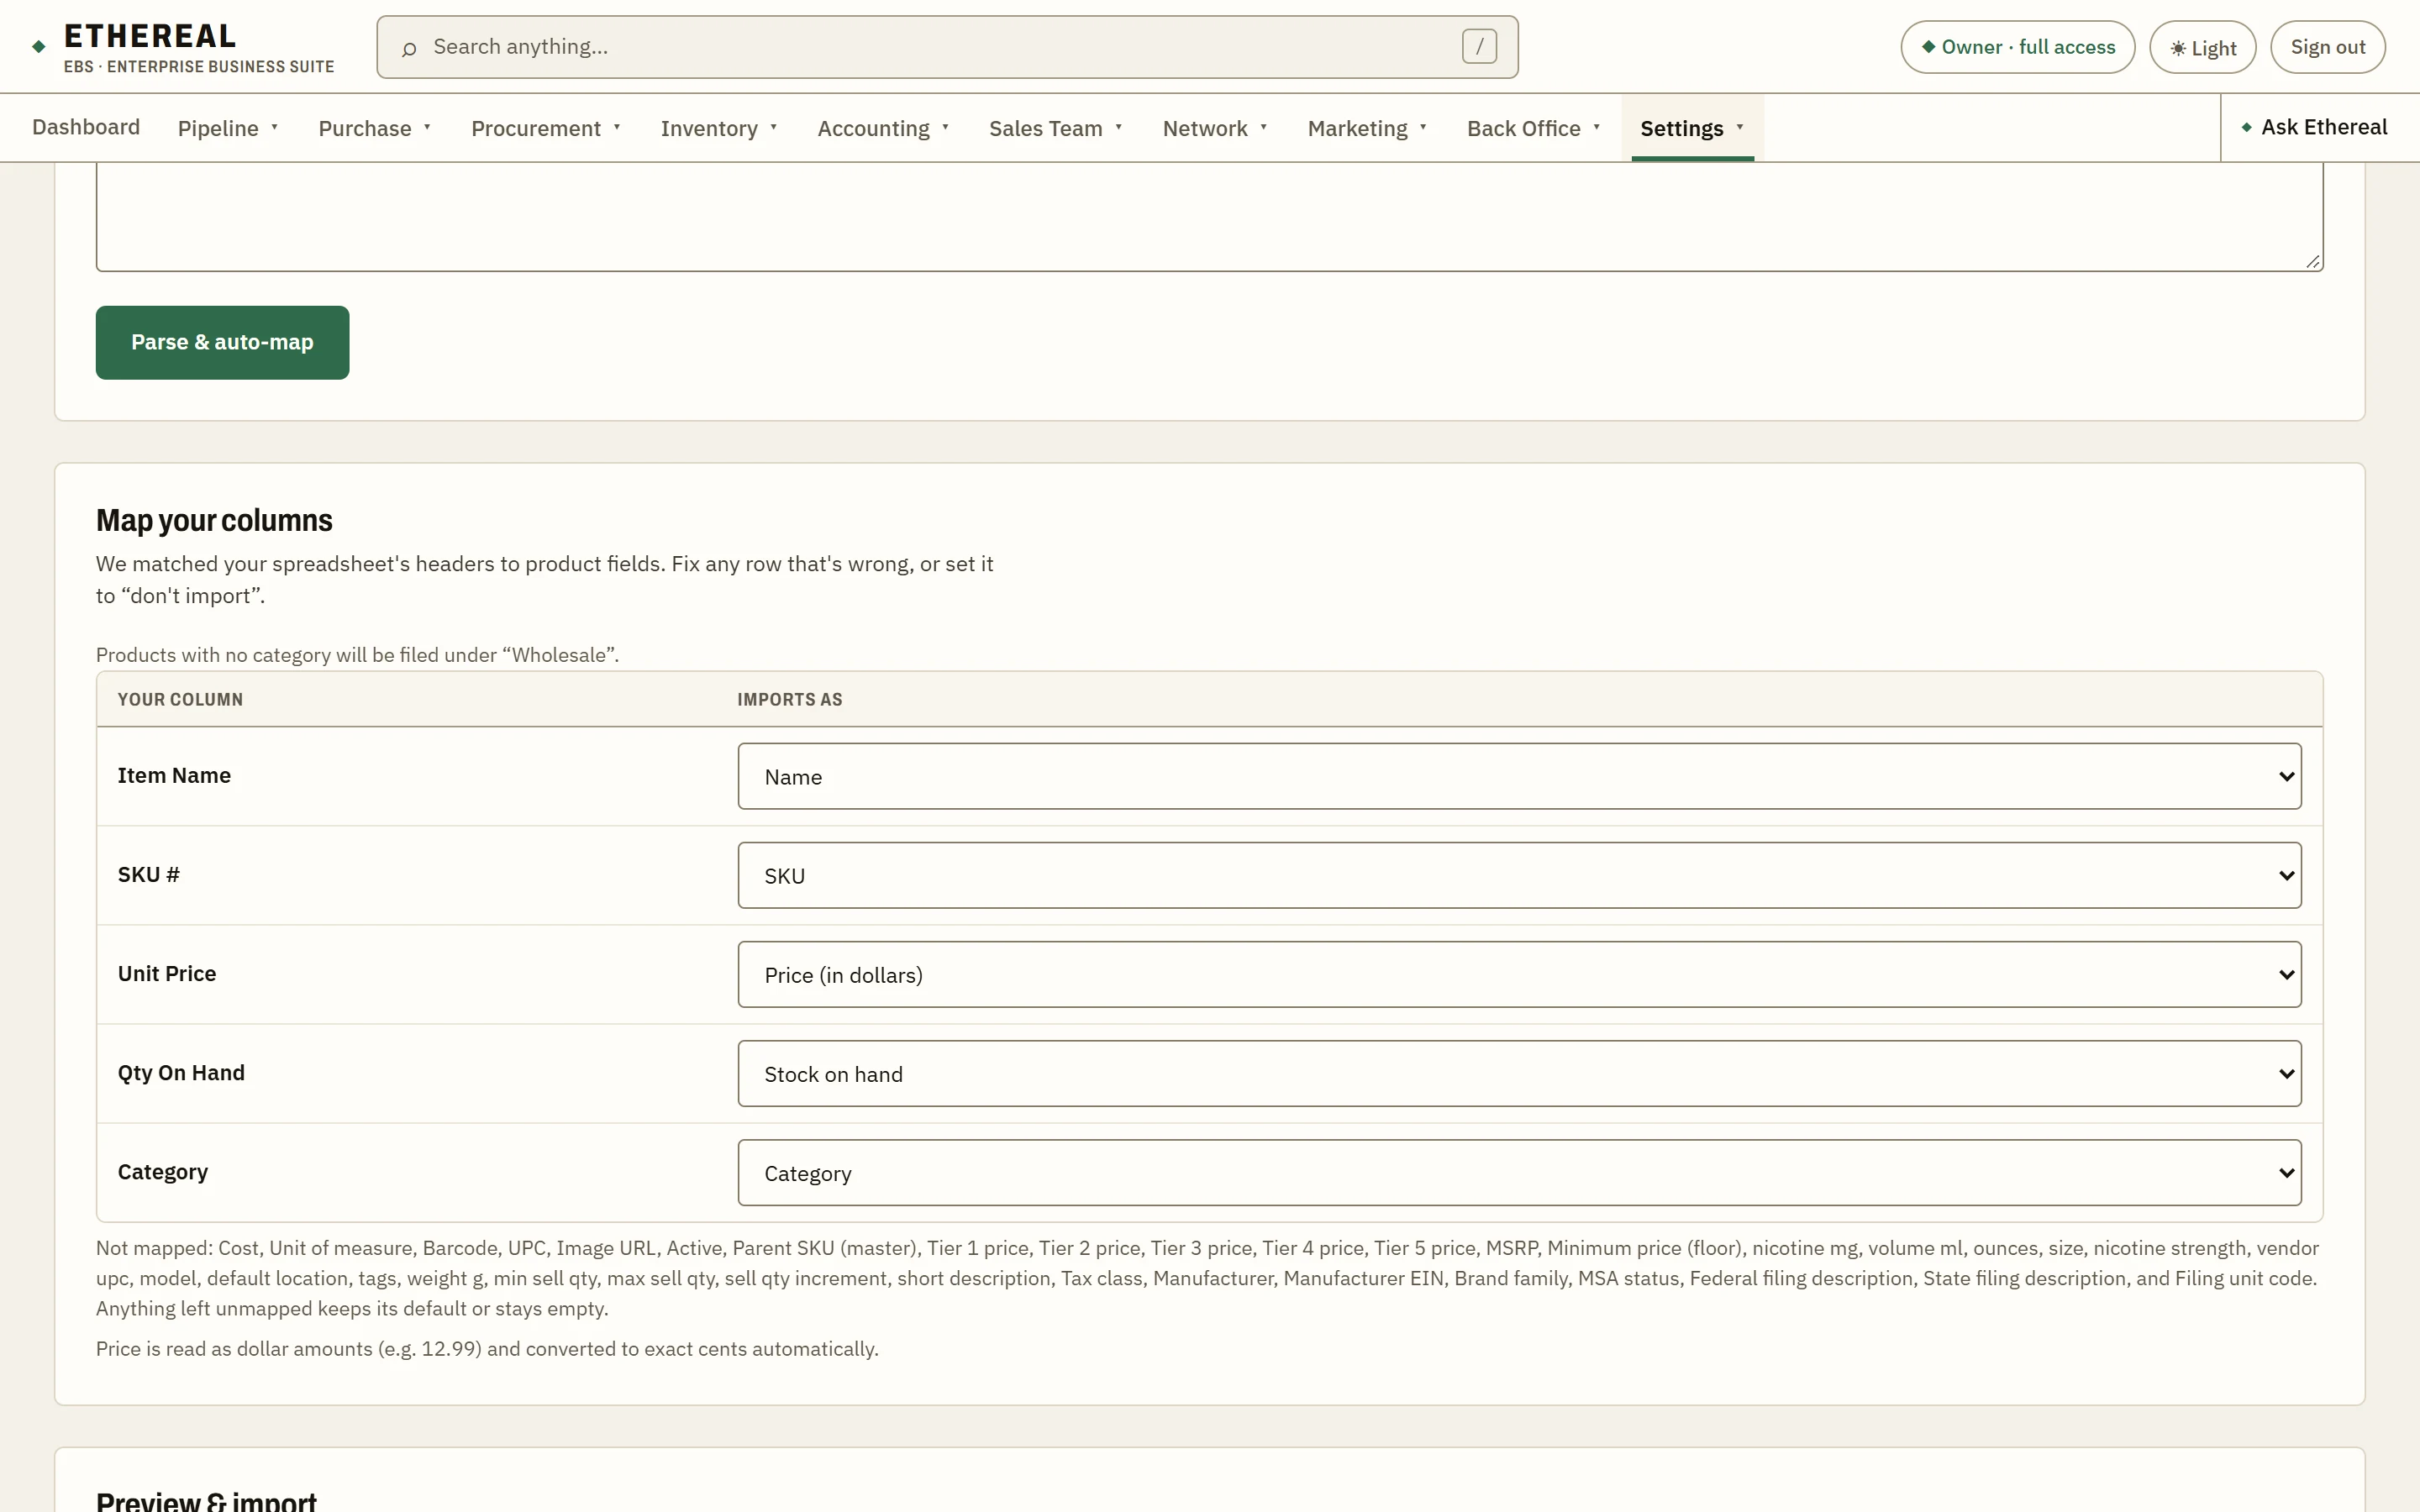Screen dimensions: 2420x1512
Task: Open the Settings menu
Action: 1692,128
